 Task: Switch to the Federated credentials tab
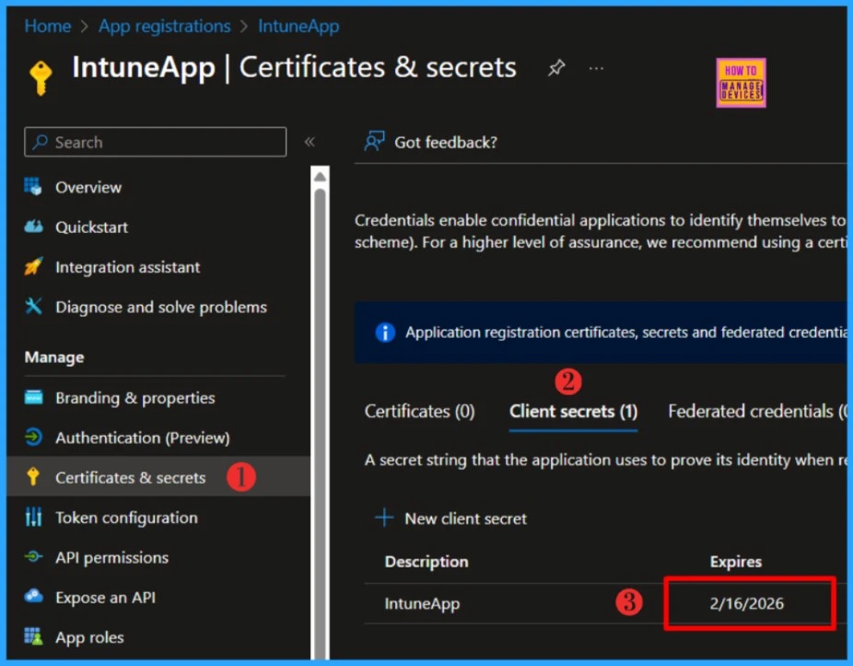[x=757, y=412]
